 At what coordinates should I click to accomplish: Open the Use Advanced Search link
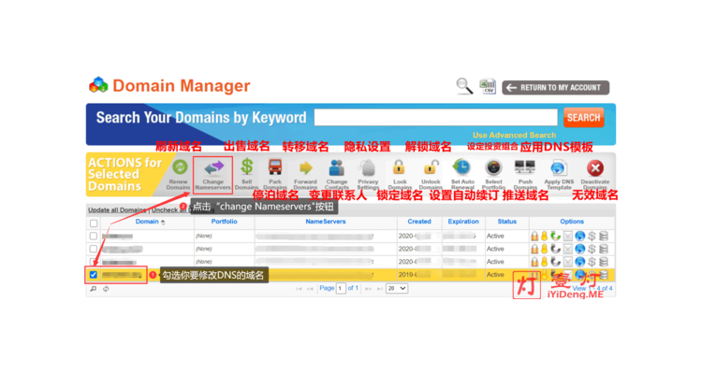[x=514, y=135]
